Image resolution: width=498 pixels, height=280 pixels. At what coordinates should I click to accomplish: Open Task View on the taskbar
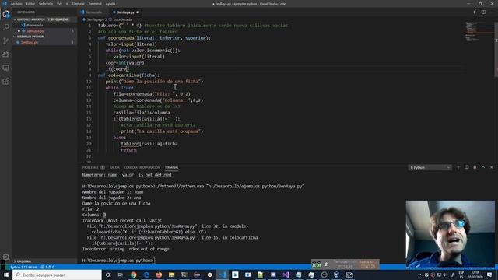(x=121, y=275)
